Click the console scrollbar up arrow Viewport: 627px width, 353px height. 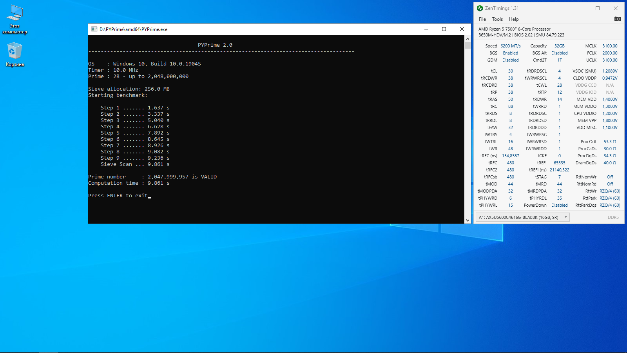468,39
